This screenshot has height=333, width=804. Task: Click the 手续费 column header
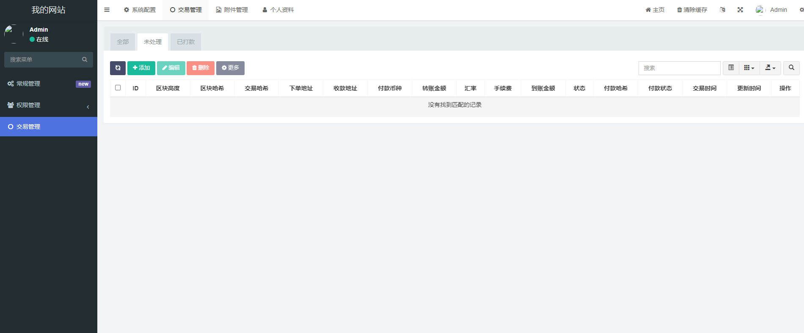(503, 88)
